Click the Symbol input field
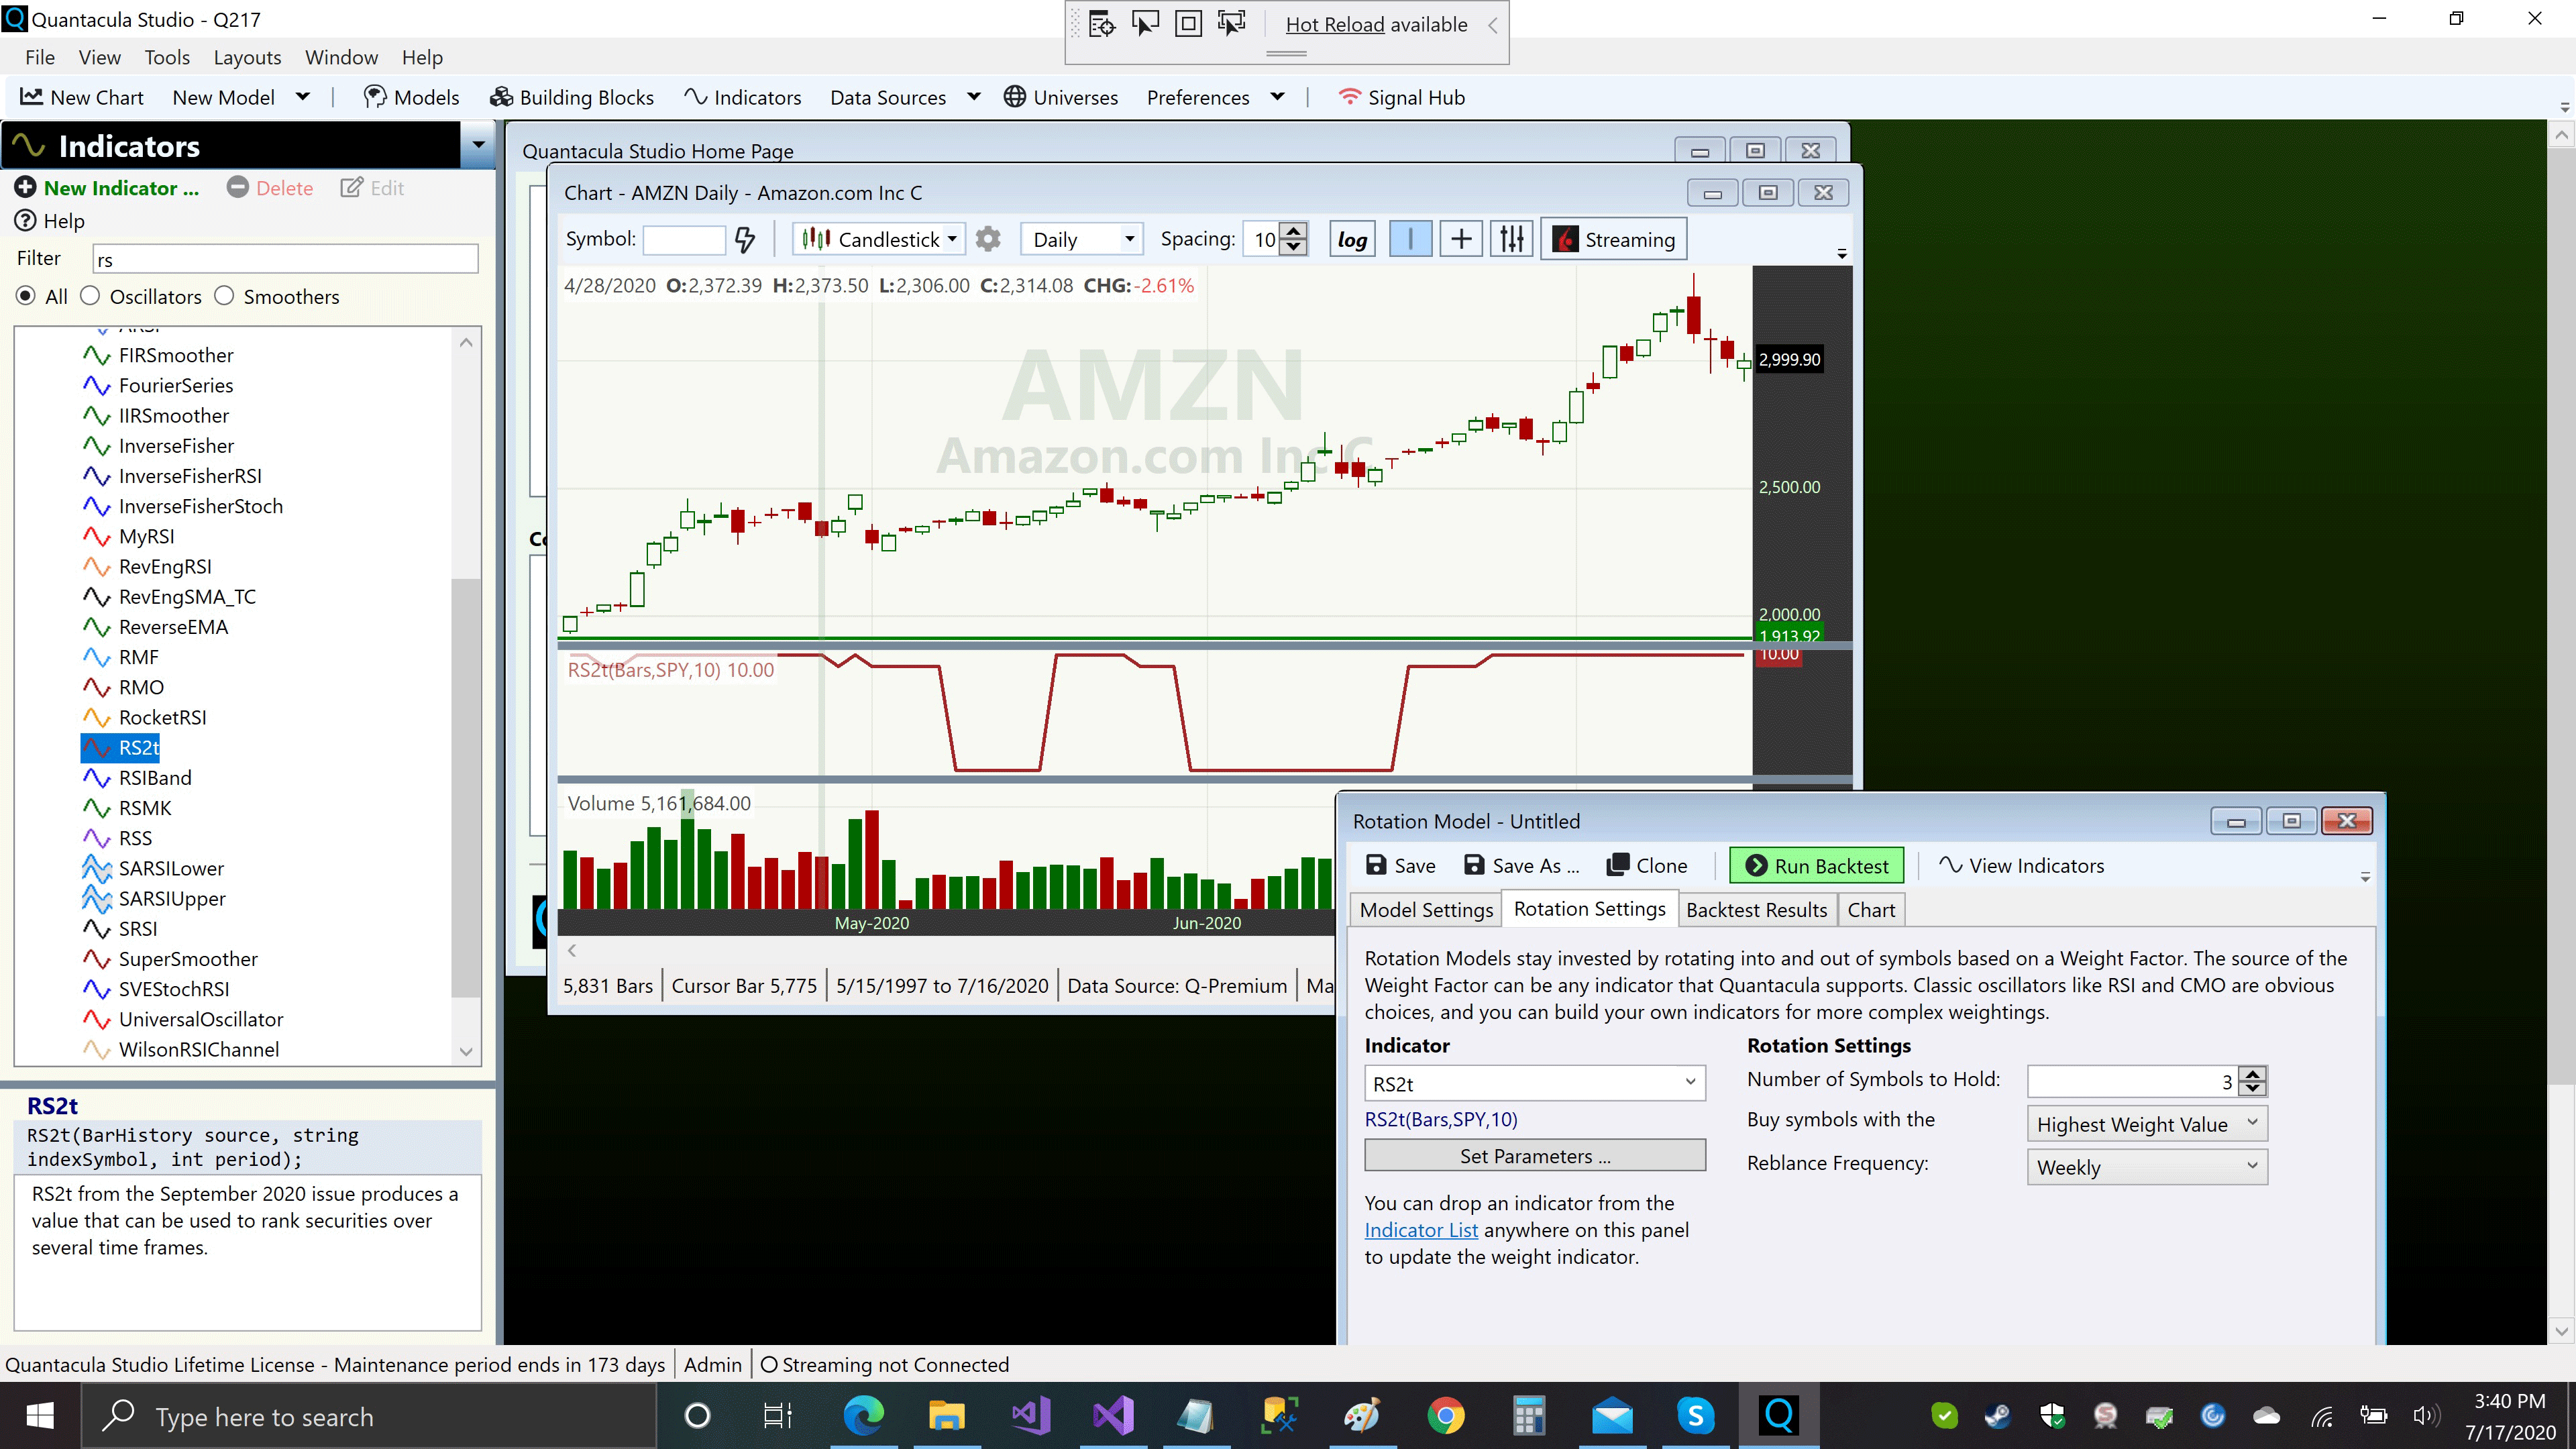Image resolution: width=2576 pixels, height=1449 pixels. (x=684, y=239)
